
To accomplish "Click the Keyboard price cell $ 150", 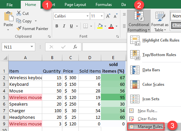I will (71, 84).
